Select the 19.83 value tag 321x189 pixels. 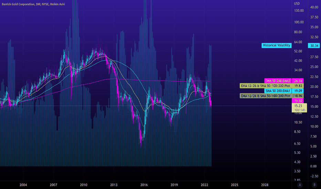(x=298, y=86)
